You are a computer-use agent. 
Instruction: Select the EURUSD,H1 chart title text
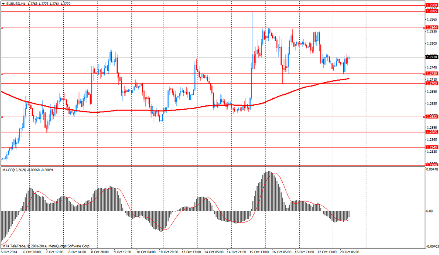click(x=15, y=4)
